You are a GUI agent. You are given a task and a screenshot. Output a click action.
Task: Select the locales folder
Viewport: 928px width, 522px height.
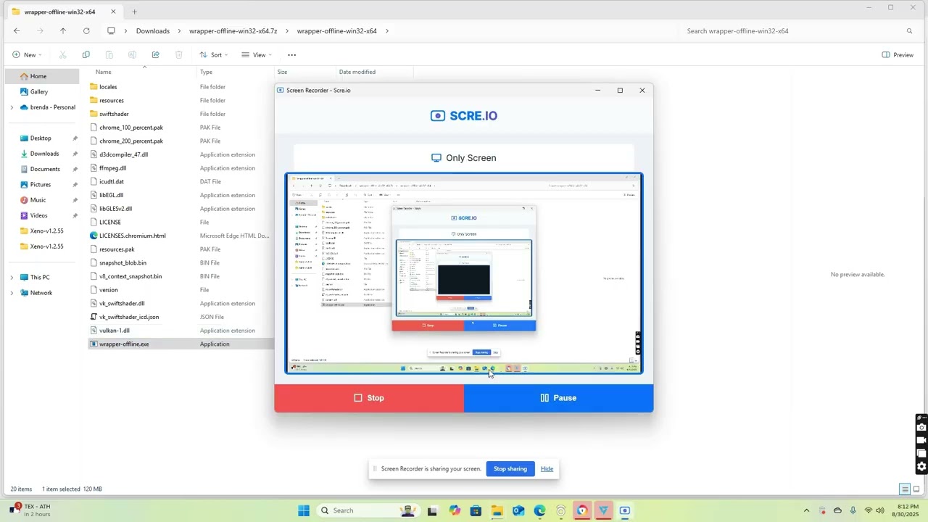click(x=108, y=87)
